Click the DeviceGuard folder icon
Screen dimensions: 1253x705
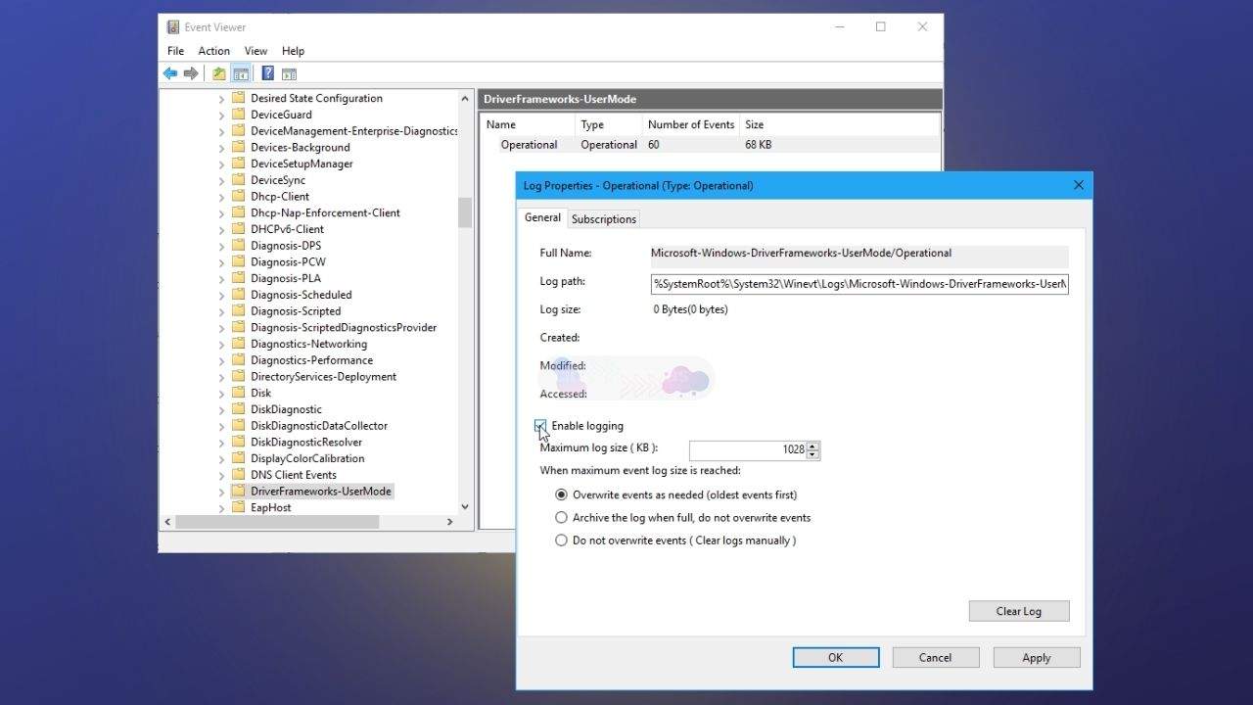click(238, 115)
